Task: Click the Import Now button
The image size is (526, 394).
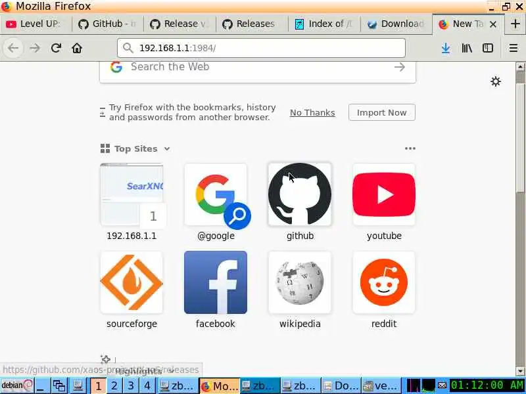Action: pyautogui.click(x=382, y=112)
